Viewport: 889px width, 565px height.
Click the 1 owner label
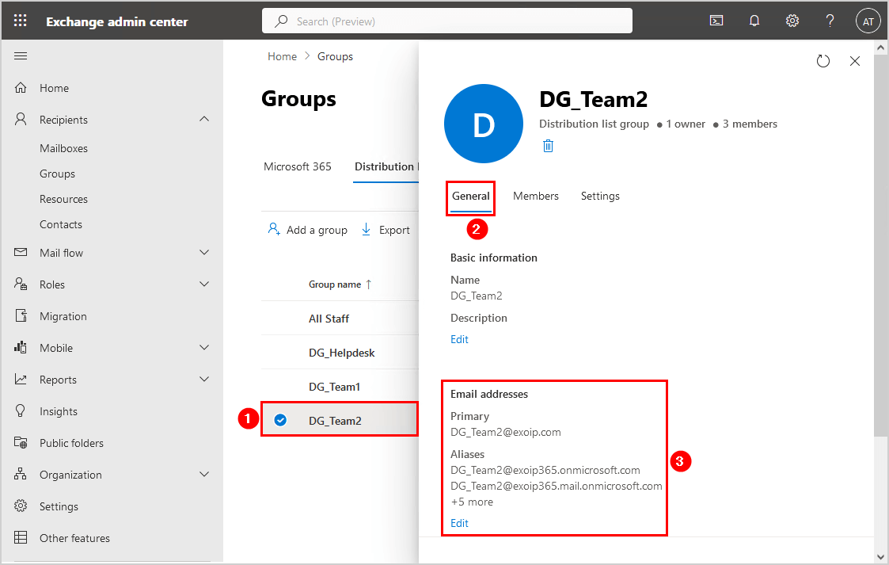[x=686, y=124]
